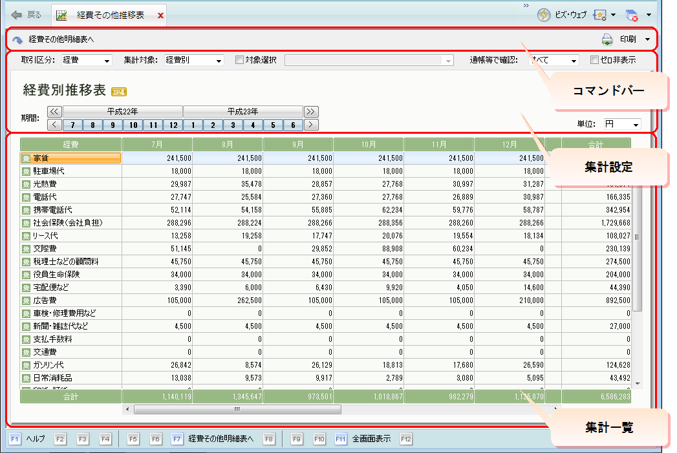The height and width of the screenshot is (453, 677).
Task: Click the icon beside 税理士などの顧問料
Action: click(27, 262)
